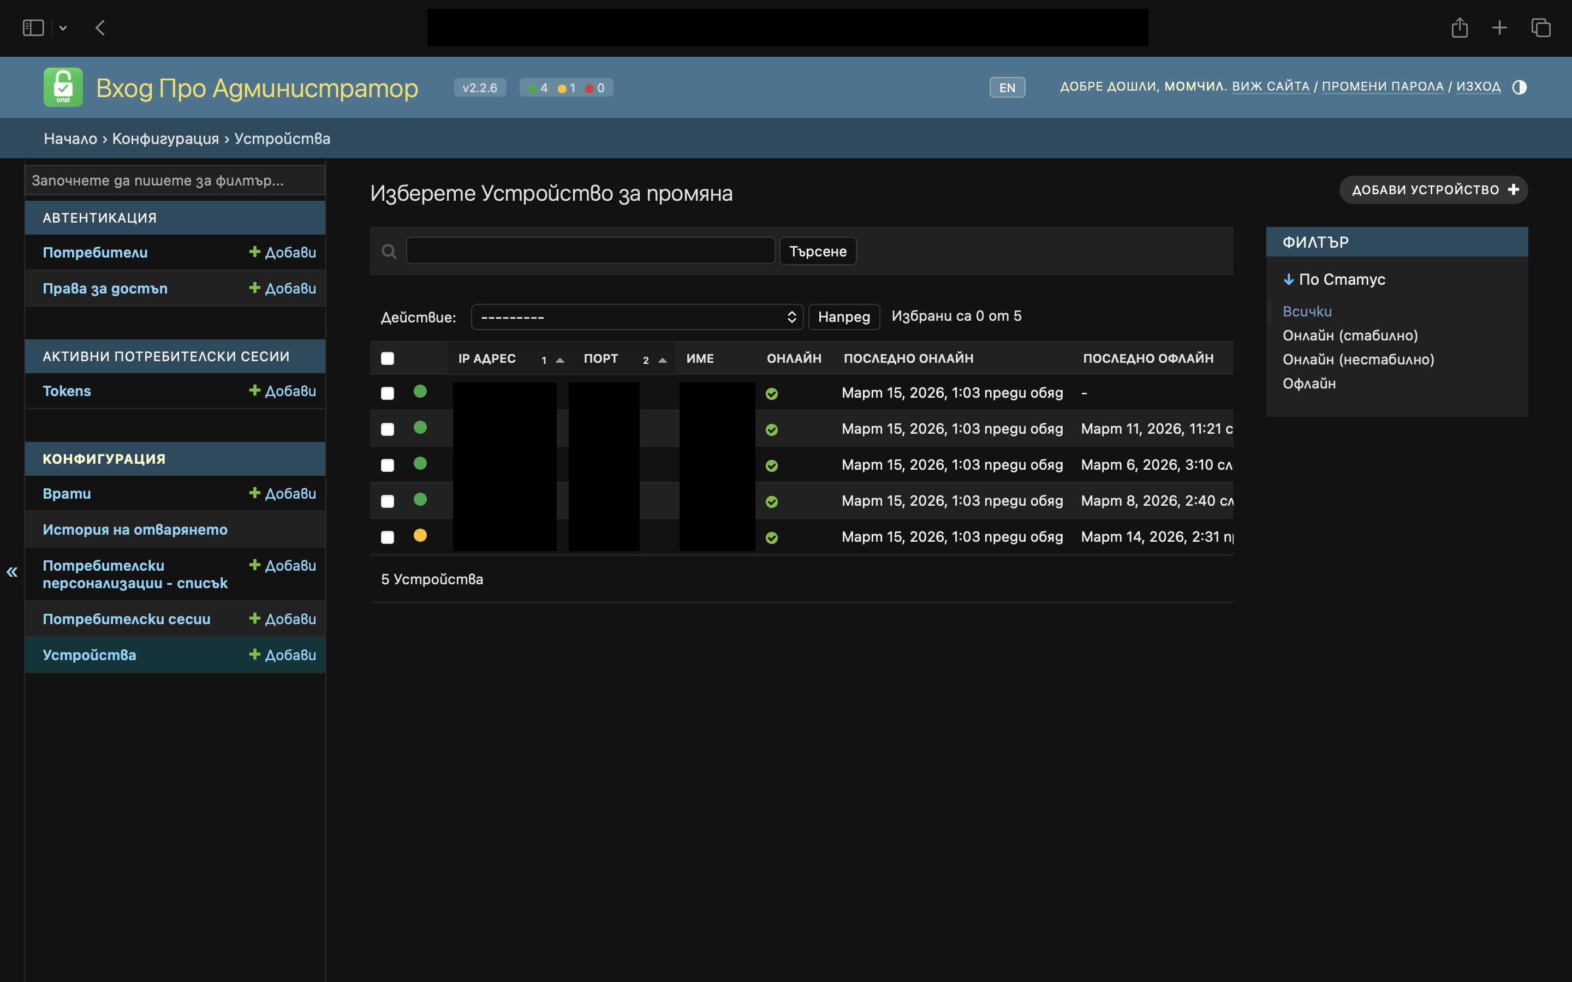Click the search magnifier icon
Image resolution: width=1572 pixels, height=982 pixels.
coord(389,251)
